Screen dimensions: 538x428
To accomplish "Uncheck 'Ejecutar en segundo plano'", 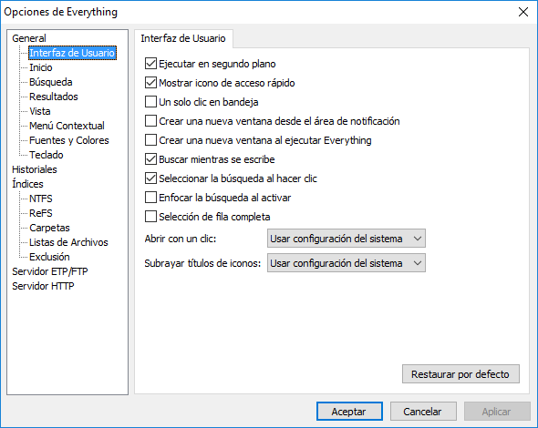I will [x=150, y=64].
